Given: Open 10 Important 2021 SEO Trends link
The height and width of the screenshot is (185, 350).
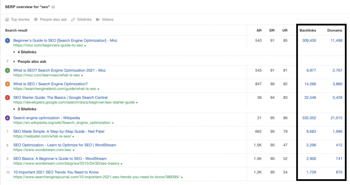Looking at the screenshot, I should coord(56,172).
